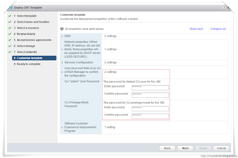Screen dimensions: 238x158
Task: Open the help question mark icon
Action: click(224, 7)
